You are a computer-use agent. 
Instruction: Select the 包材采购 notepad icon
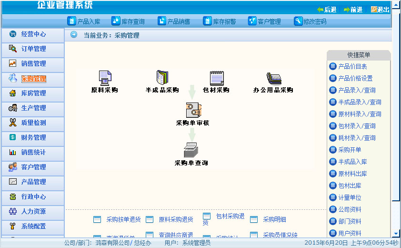[216, 78]
